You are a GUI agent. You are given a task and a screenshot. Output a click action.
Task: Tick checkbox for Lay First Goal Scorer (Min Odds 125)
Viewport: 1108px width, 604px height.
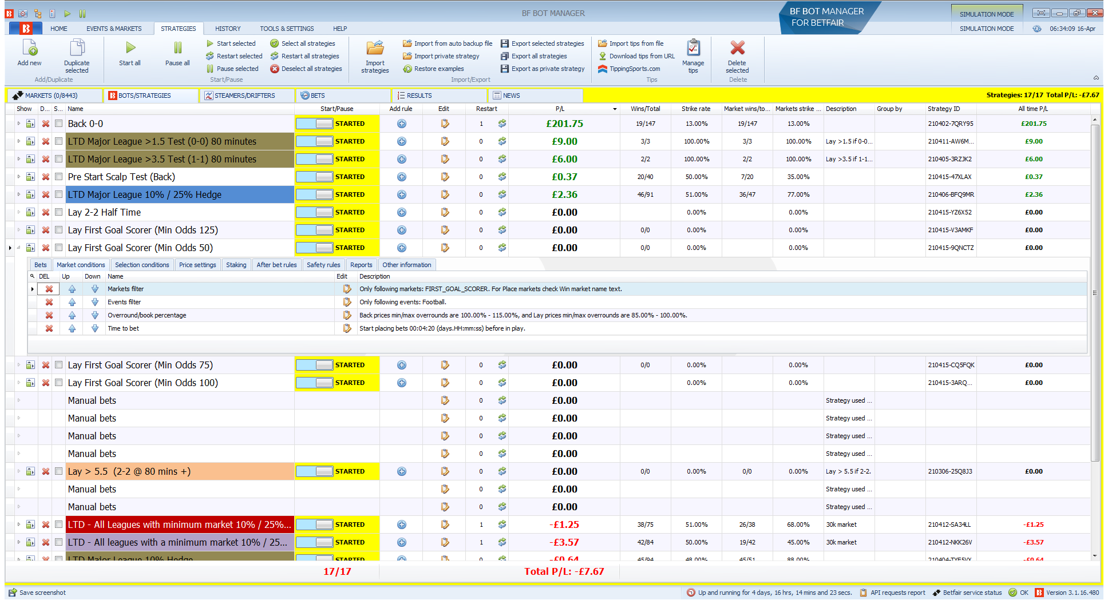point(59,230)
